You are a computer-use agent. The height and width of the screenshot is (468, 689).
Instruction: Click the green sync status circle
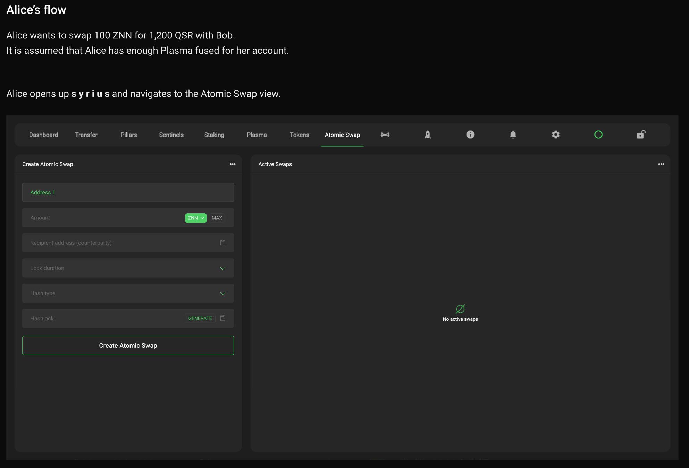coord(598,135)
